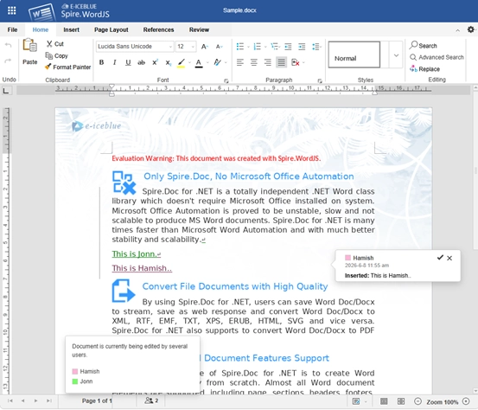Image resolution: width=478 pixels, height=410 pixels.
Task: Click the paragraph shading icon
Action: (295, 62)
